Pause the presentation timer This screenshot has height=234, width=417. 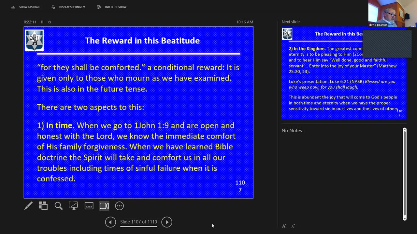(42, 22)
